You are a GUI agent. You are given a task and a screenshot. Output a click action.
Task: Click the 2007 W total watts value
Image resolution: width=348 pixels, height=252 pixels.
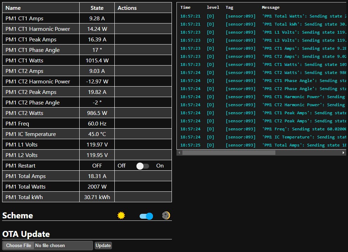tap(97, 187)
